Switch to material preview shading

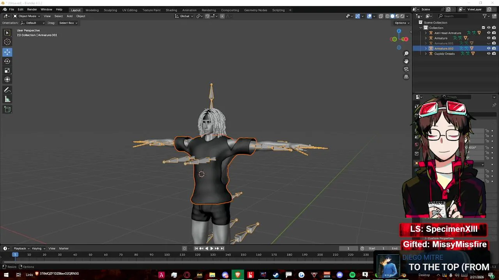click(398, 16)
